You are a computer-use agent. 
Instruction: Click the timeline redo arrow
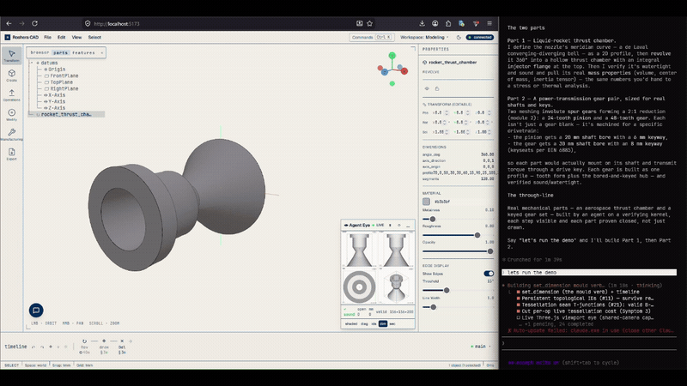click(x=42, y=347)
